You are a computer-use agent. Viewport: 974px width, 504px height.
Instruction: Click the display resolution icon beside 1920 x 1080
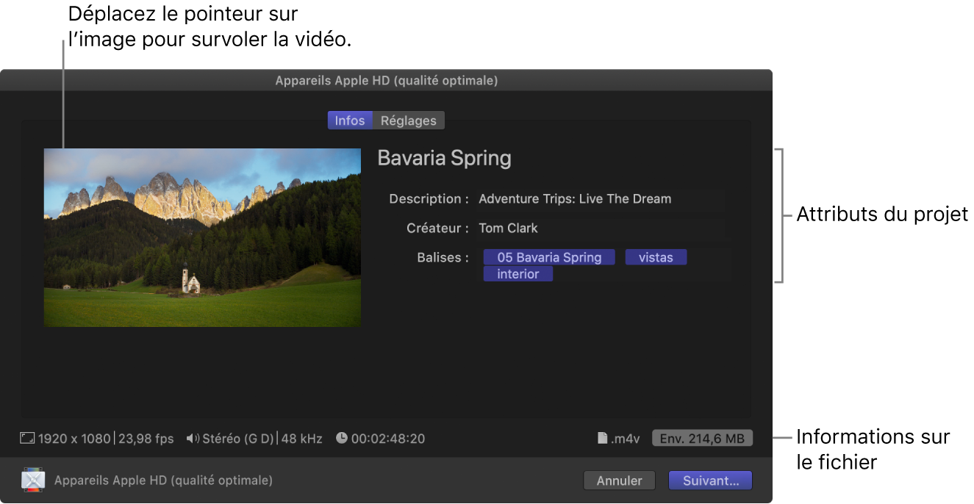pyautogui.click(x=27, y=439)
